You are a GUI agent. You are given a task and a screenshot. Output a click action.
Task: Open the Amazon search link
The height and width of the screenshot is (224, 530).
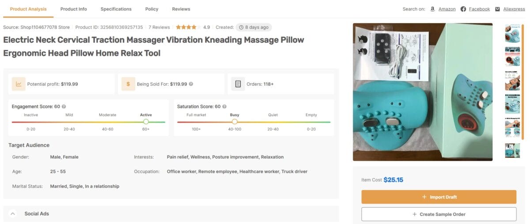[447, 9]
